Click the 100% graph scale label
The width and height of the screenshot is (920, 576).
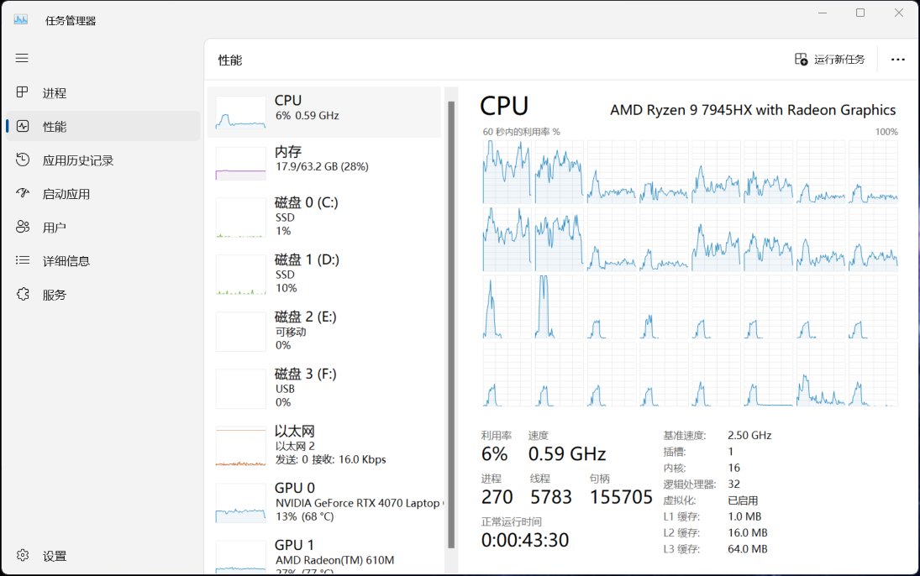coord(886,132)
